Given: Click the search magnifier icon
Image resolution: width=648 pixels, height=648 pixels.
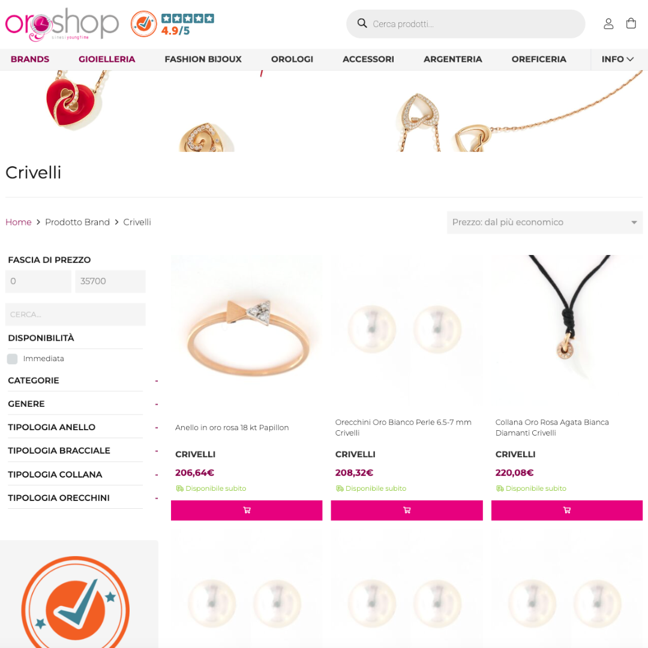Looking at the screenshot, I should coord(362,23).
